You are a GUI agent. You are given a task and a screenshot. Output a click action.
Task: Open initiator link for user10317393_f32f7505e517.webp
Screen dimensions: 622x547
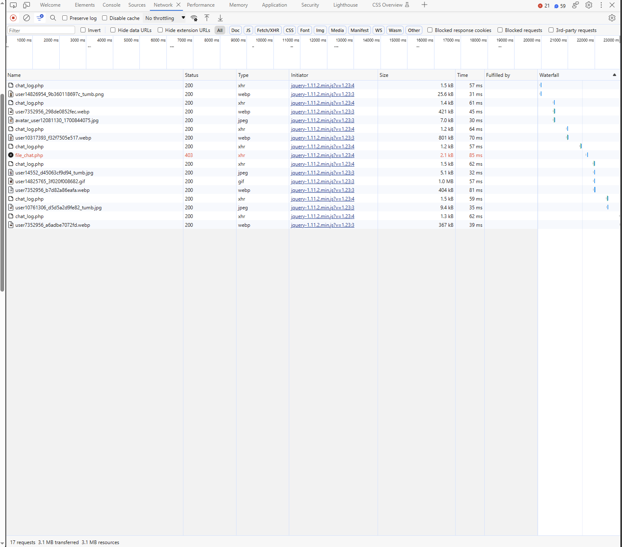tap(322, 138)
